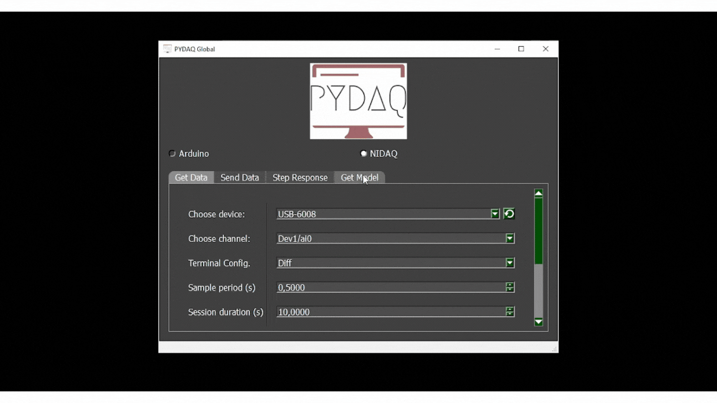Maximize the PYDAQ Global window

pyautogui.click(x=522, y=49)
